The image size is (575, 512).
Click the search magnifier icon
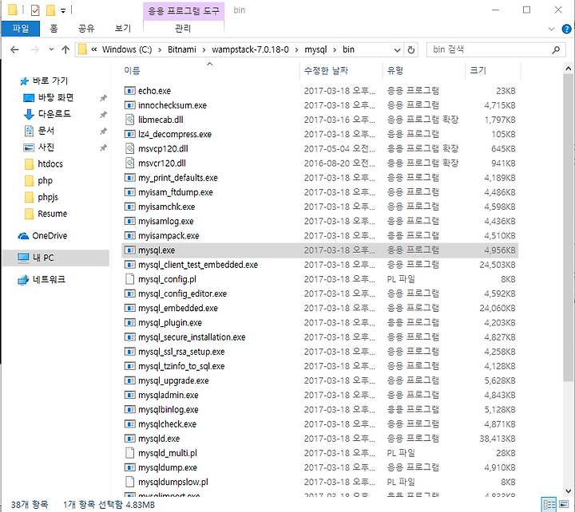point(556,49)
